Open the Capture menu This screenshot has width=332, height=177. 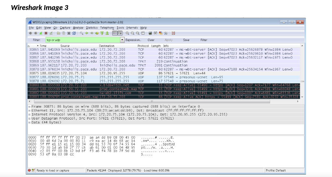65,28
